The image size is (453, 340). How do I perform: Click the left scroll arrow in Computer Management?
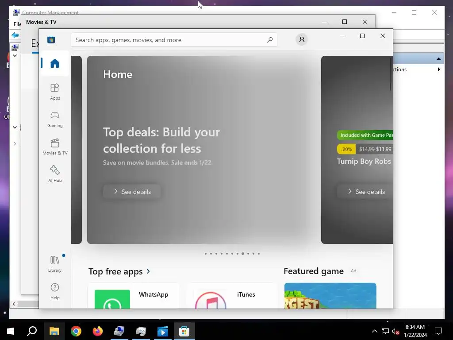(x=14, y=304)
